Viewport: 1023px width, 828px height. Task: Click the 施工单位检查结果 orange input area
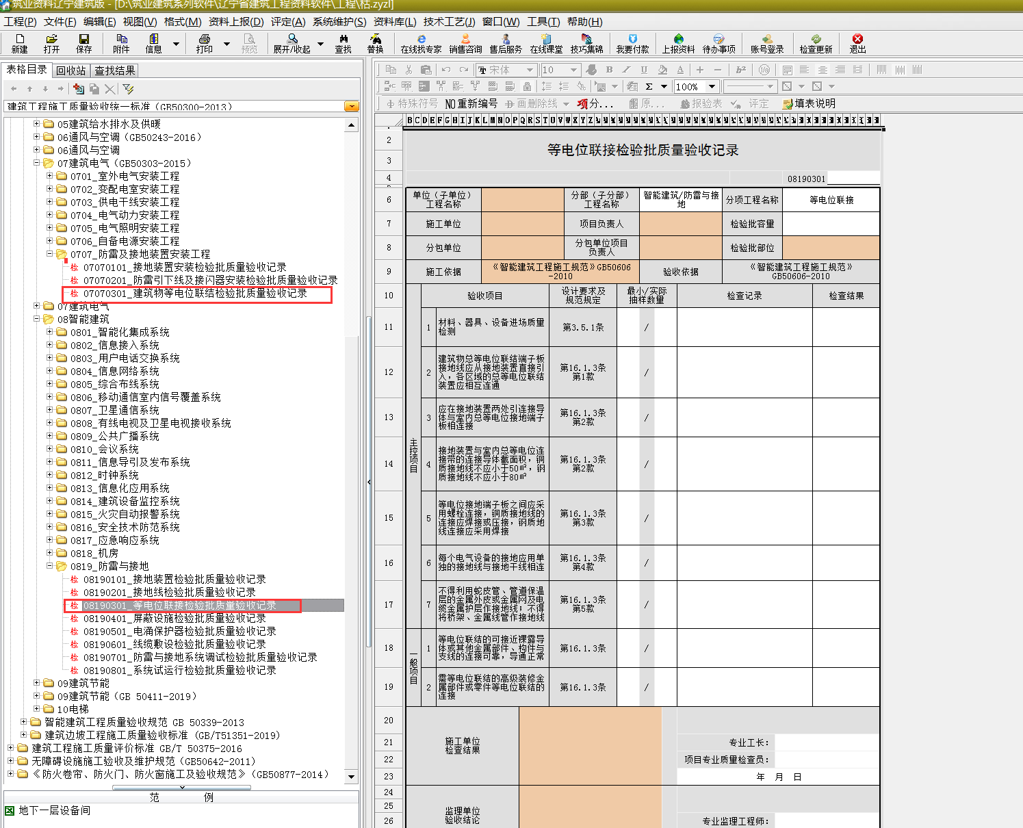pyautogui.click(x=591, y=746)
